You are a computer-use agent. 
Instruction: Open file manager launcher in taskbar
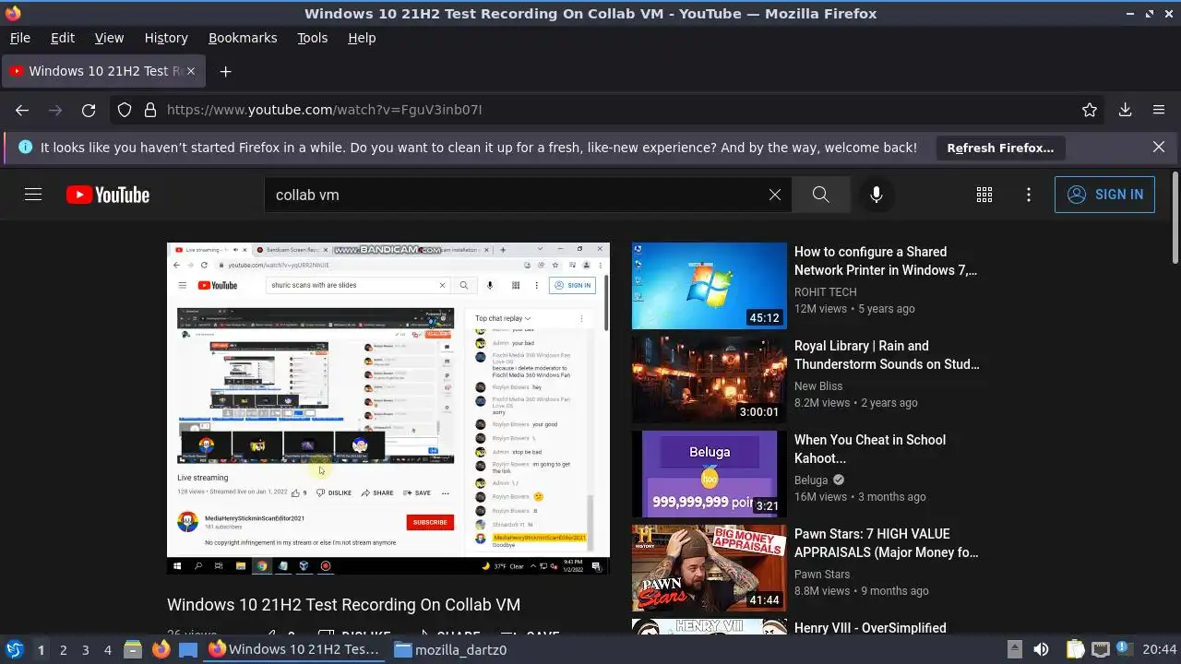pos(133,649)
